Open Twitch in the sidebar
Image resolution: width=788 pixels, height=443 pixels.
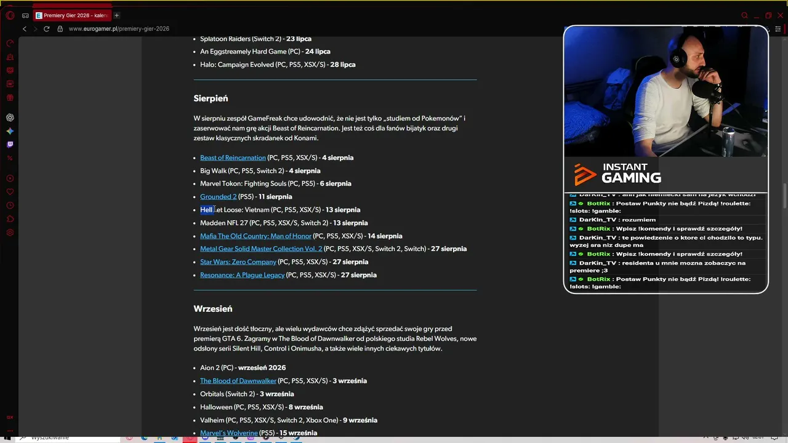point(10,145)
